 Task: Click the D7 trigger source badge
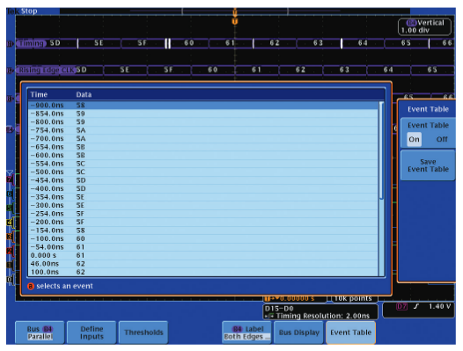[401, 307]
